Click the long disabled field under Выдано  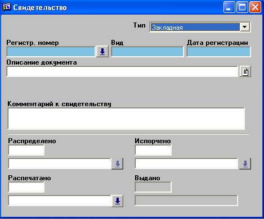[x=186, y=200]
